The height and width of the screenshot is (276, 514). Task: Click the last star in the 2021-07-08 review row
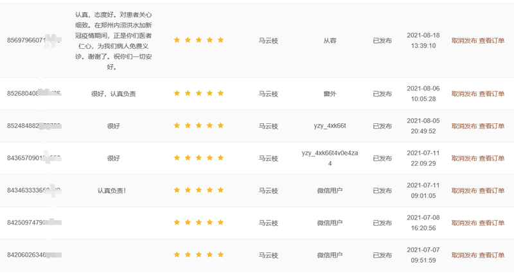click(220, 223)
